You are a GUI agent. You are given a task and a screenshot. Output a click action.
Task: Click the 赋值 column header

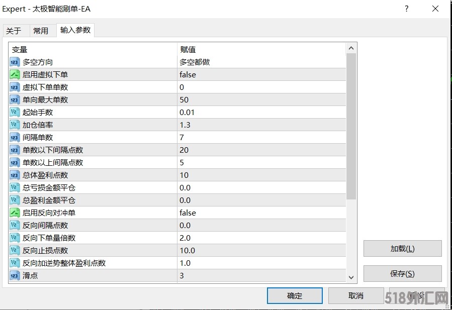261,50
